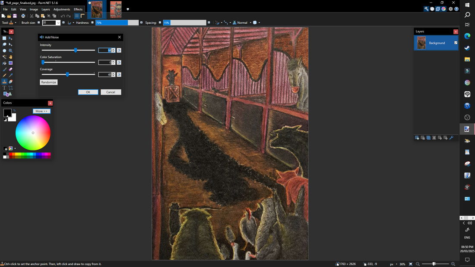Select the Line/Curve tool

coord(11,88)
